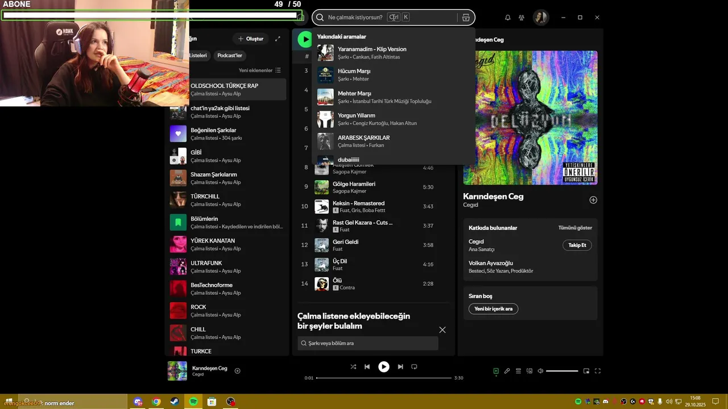Play track Keksin - Remastered
Image resolution: width=728 pixels, height=409 pixels.
(x=373, y=207)
